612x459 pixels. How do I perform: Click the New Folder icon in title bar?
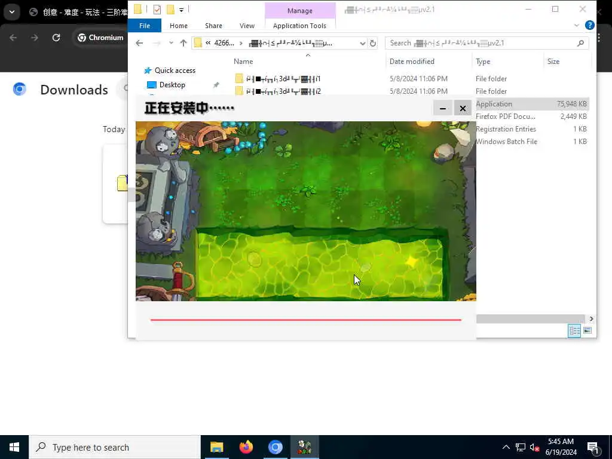tap(170, 10)
